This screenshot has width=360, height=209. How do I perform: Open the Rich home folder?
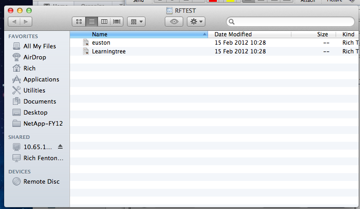37,68
